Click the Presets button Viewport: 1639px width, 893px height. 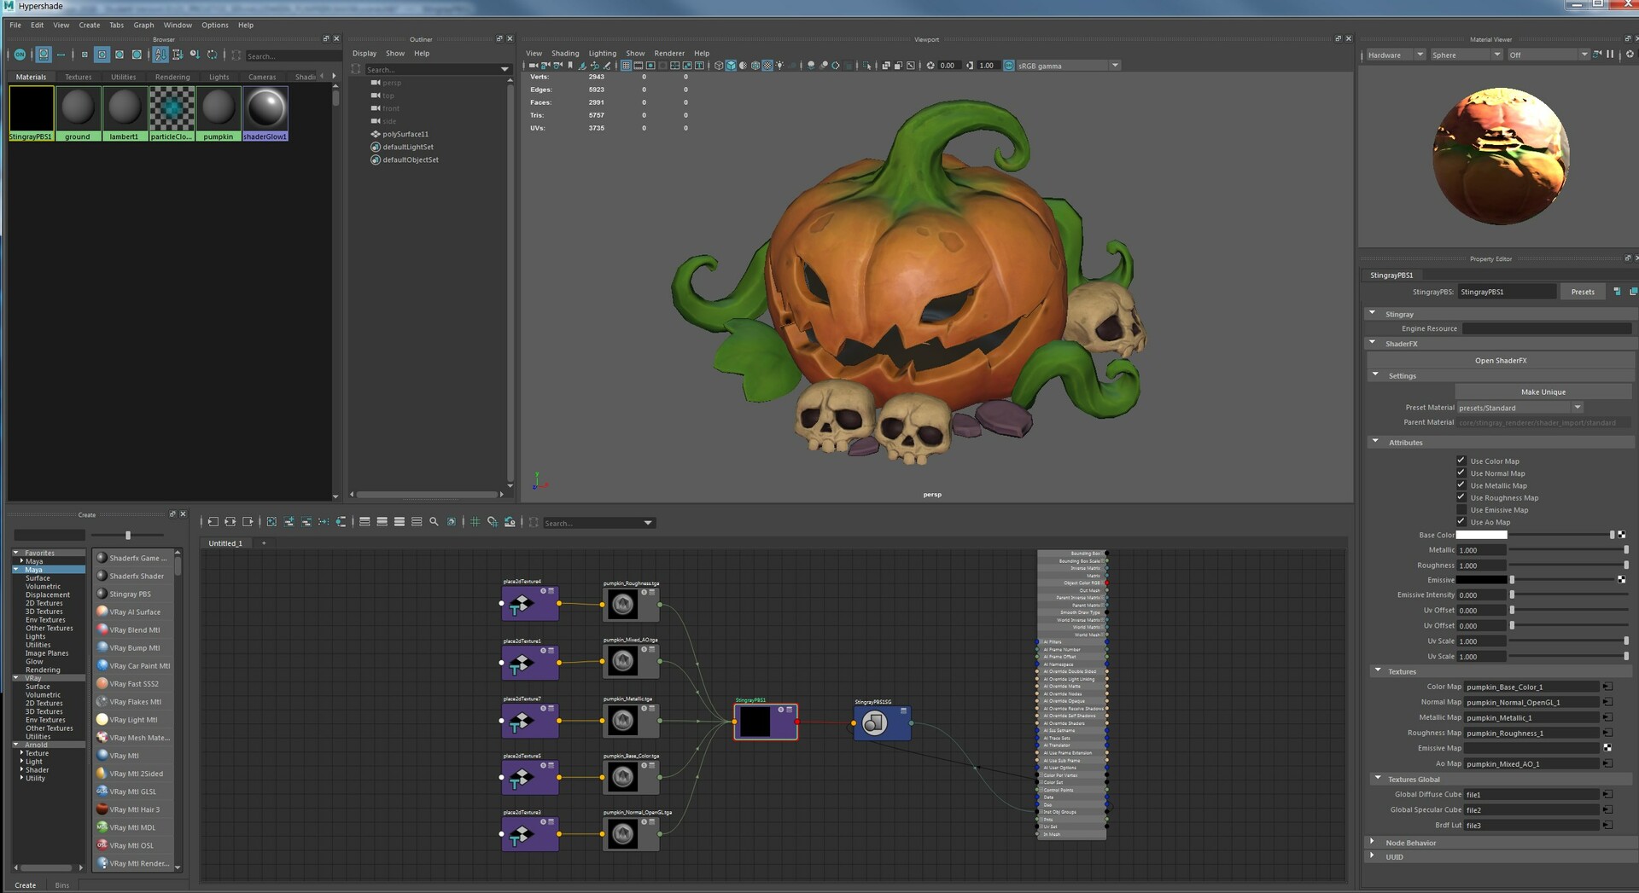[1582, 292]
